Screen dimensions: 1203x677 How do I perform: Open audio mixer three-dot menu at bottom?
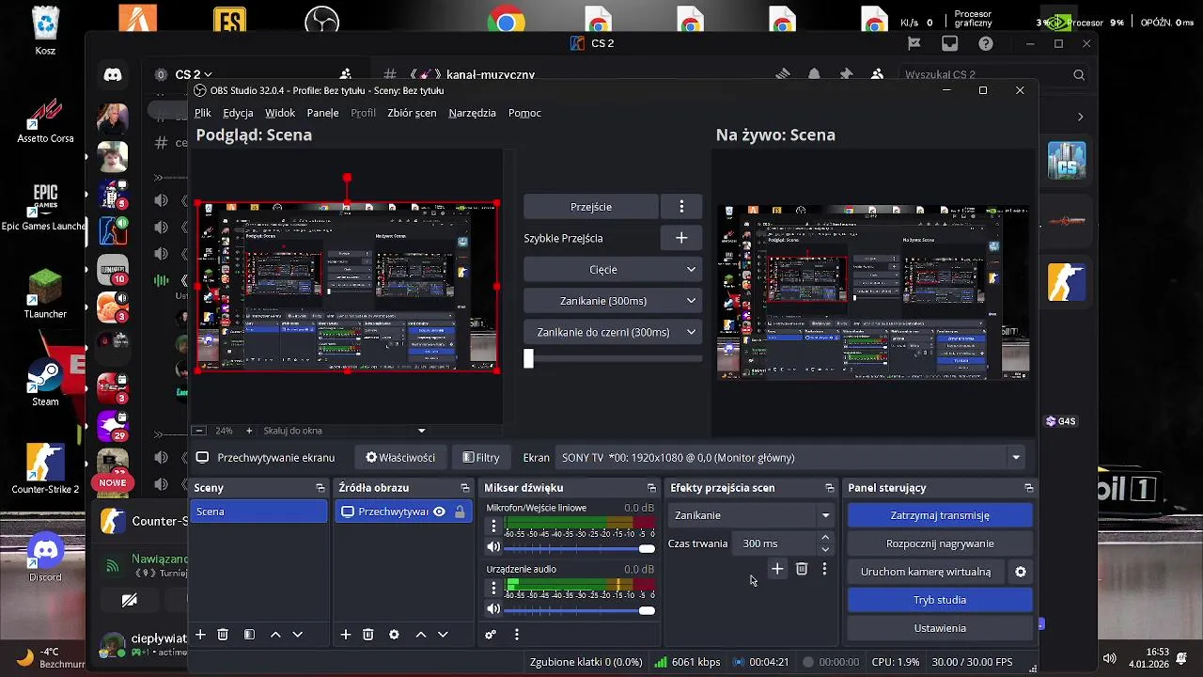[x=516, y=635]
